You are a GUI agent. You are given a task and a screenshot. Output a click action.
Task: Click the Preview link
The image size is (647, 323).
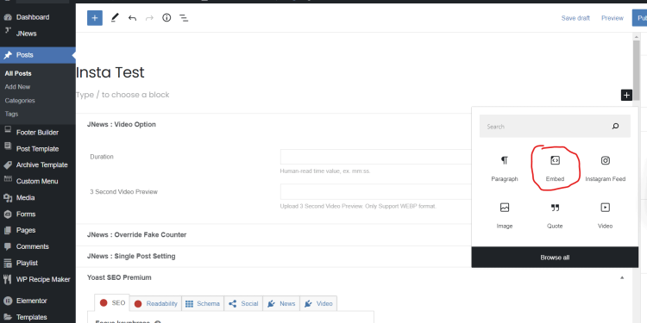coord(612,18)
